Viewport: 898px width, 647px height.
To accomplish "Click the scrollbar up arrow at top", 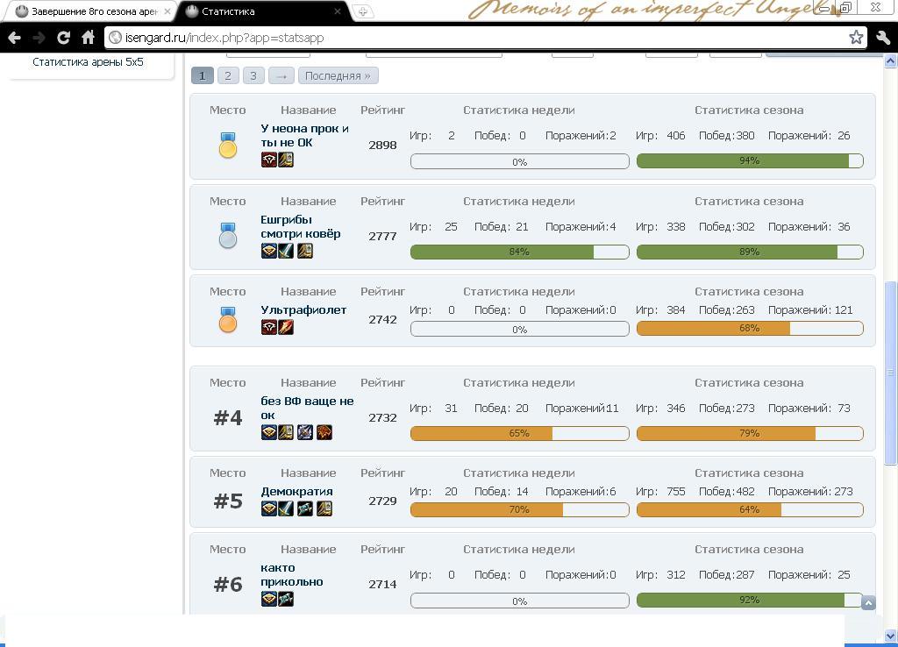I will coord(891,60).
